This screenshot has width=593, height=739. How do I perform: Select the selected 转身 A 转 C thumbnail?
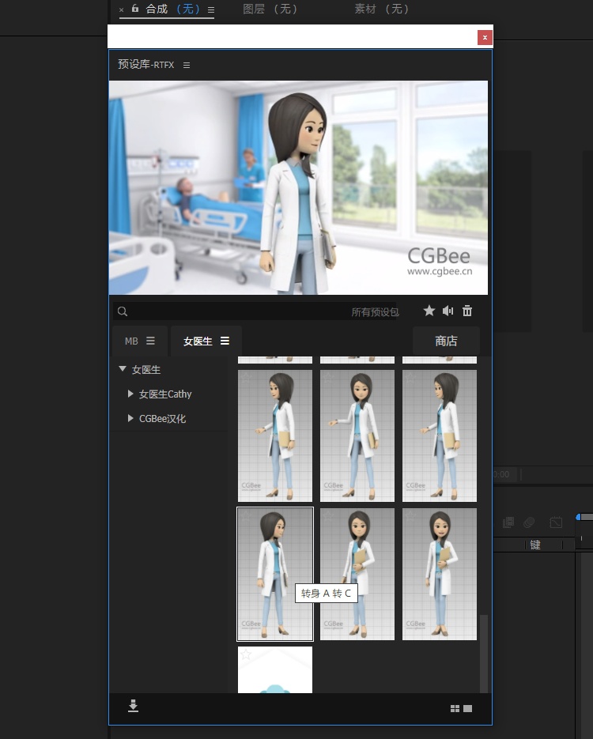click(275, 574)
